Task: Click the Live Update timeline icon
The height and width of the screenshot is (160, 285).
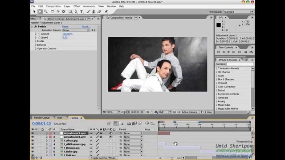Action: [x=116, y=124]
